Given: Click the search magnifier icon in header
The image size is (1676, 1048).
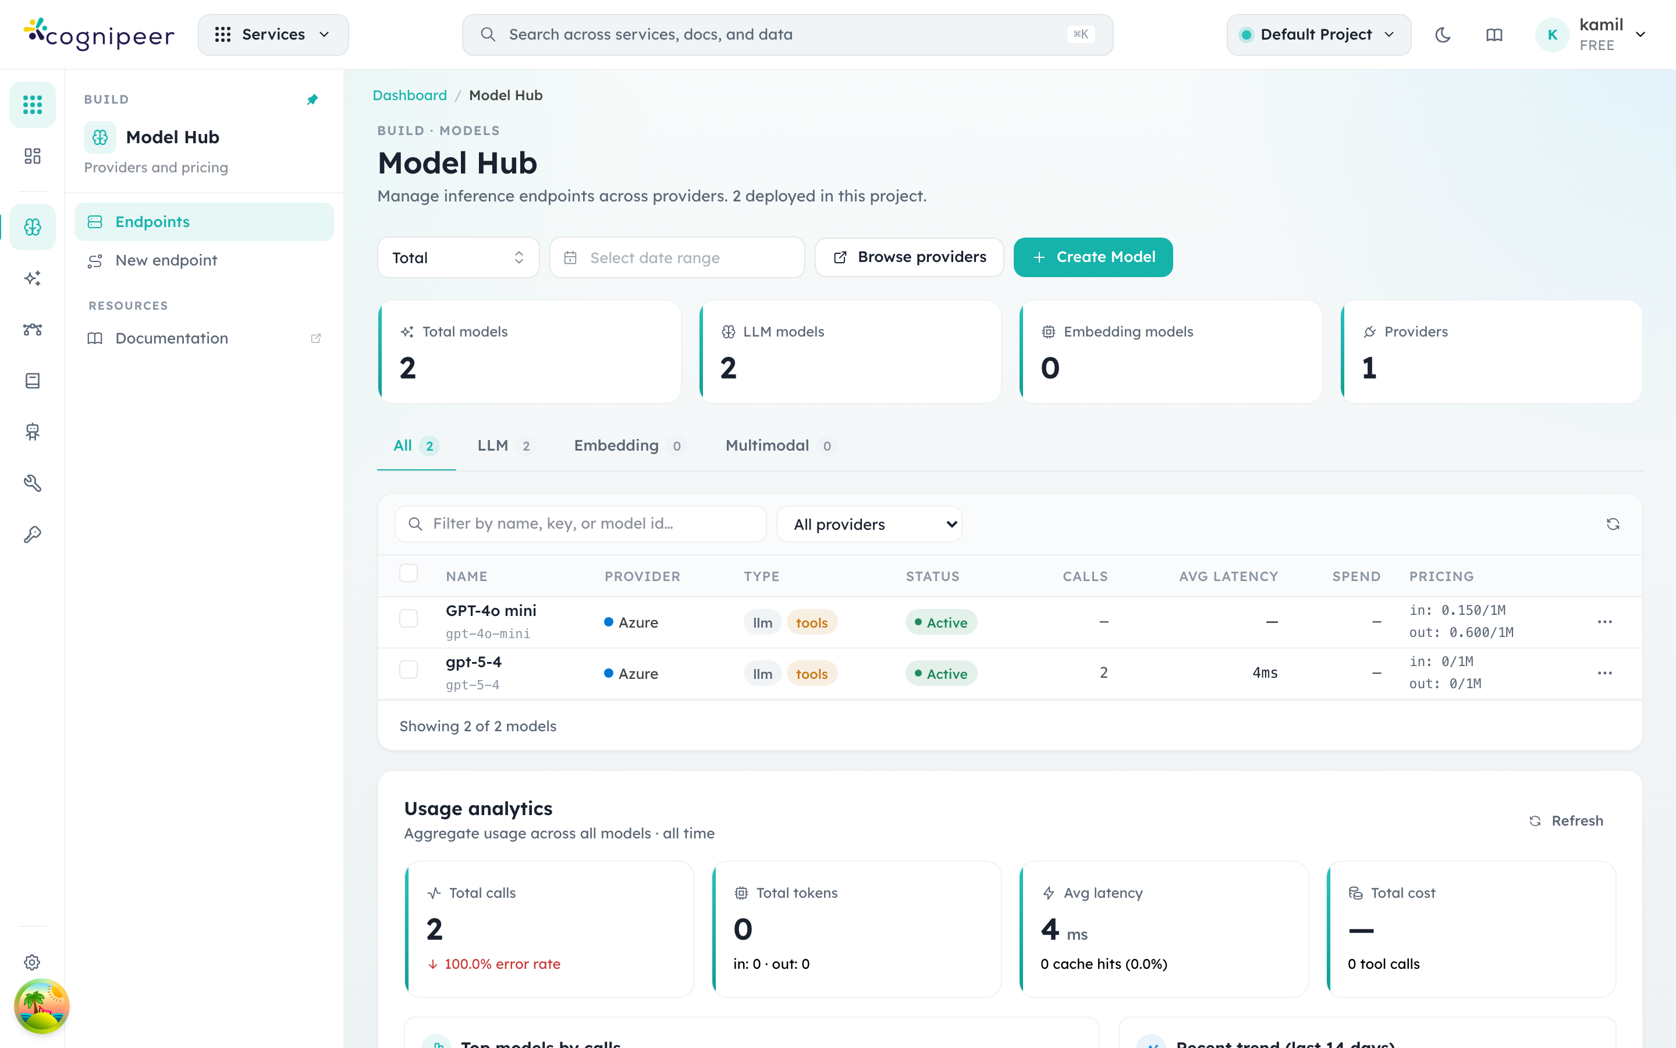Looking at the screenshot, I should [x=488, y=35].
